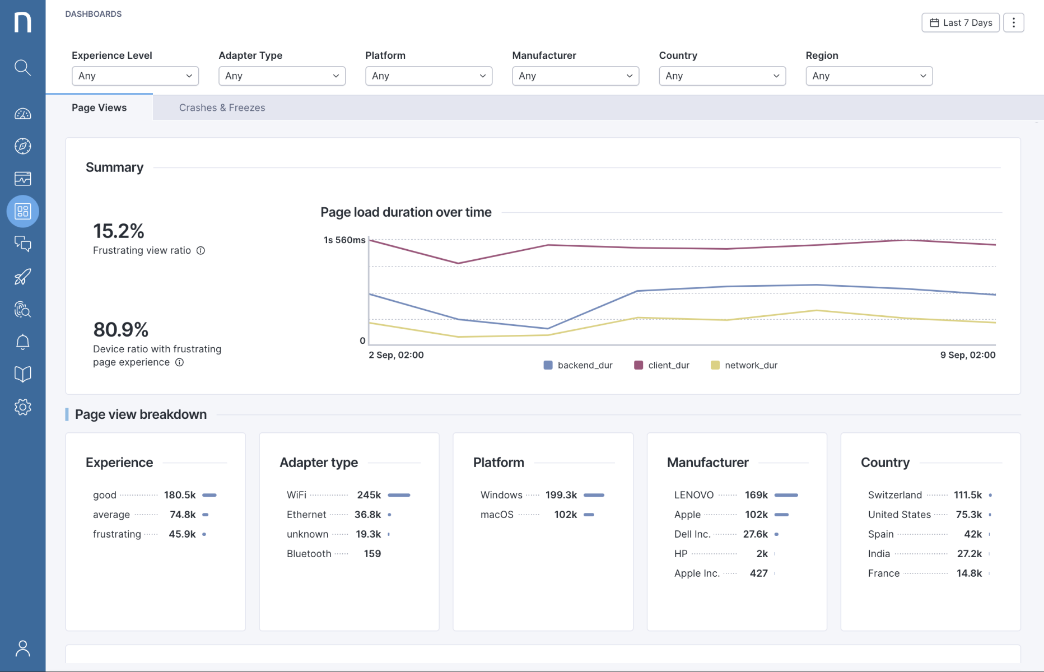This screenshot has width=1044, height=672.
Task: Switch to the Crashes & Freezes tab
Action: (222, 108)
